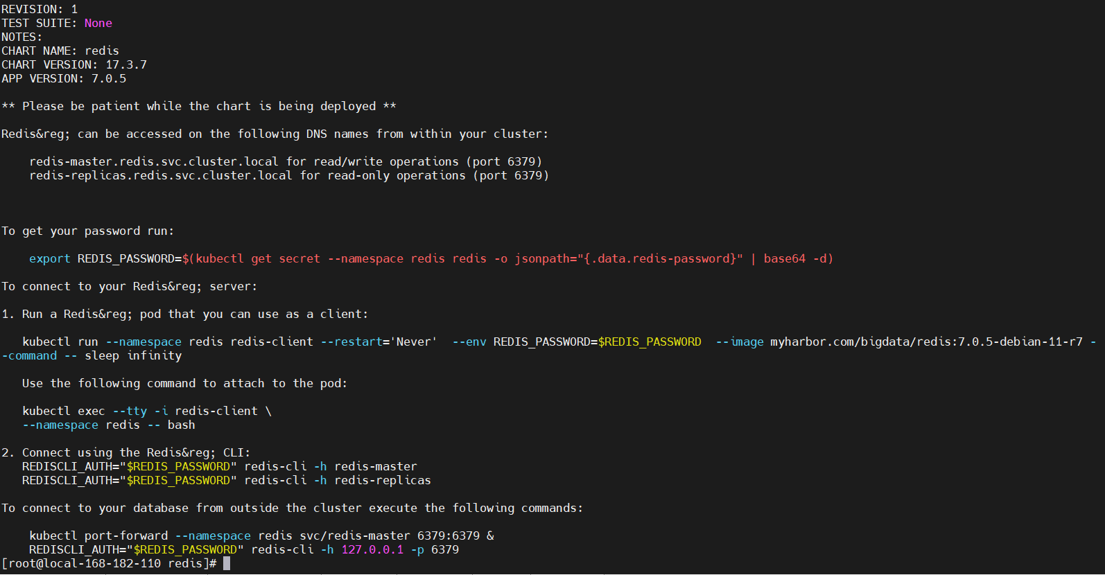Click the myharbor.com/bigdata/redis image name
This screenshot has height=575, width=1105.
927,342
